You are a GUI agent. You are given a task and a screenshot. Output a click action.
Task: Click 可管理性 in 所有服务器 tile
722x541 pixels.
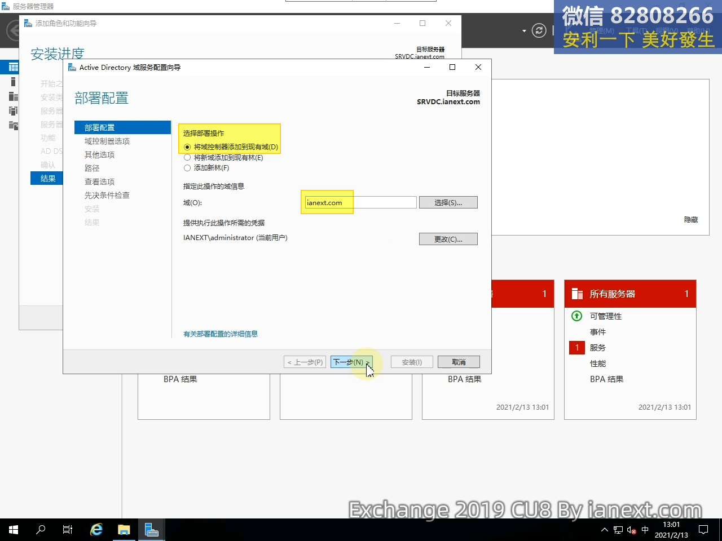[606, 316]
